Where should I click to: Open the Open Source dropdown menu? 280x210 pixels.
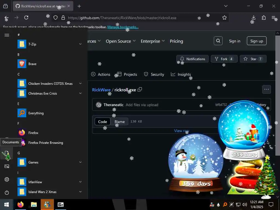[x=121, y=41]
